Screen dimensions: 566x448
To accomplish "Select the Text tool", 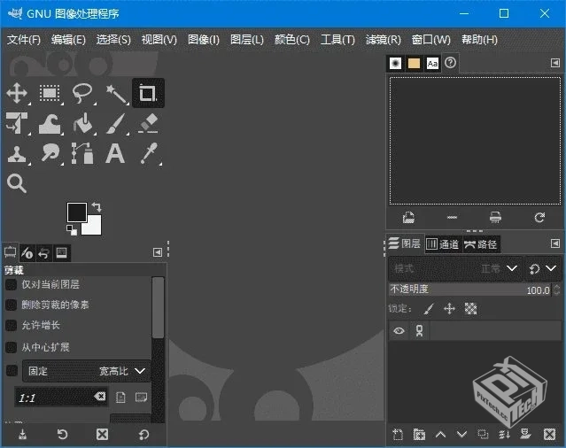I will pos(115,154).
